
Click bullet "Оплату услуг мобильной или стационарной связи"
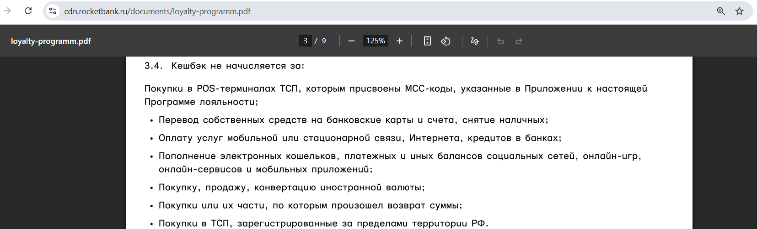[x=360, y=138]
